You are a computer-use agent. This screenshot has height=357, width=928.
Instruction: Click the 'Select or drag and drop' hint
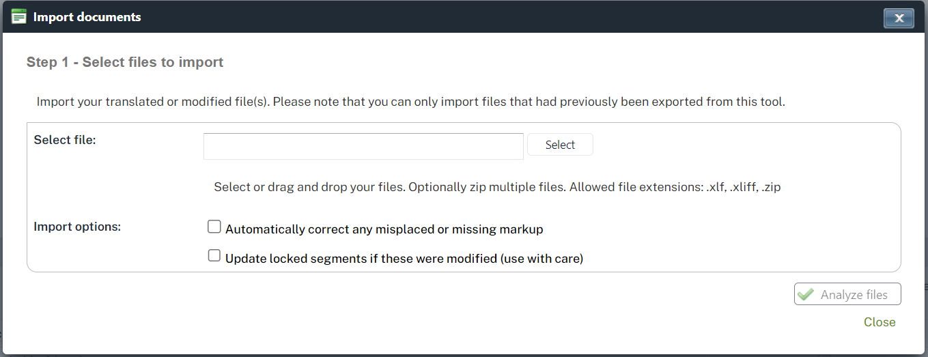coord(309,187)
